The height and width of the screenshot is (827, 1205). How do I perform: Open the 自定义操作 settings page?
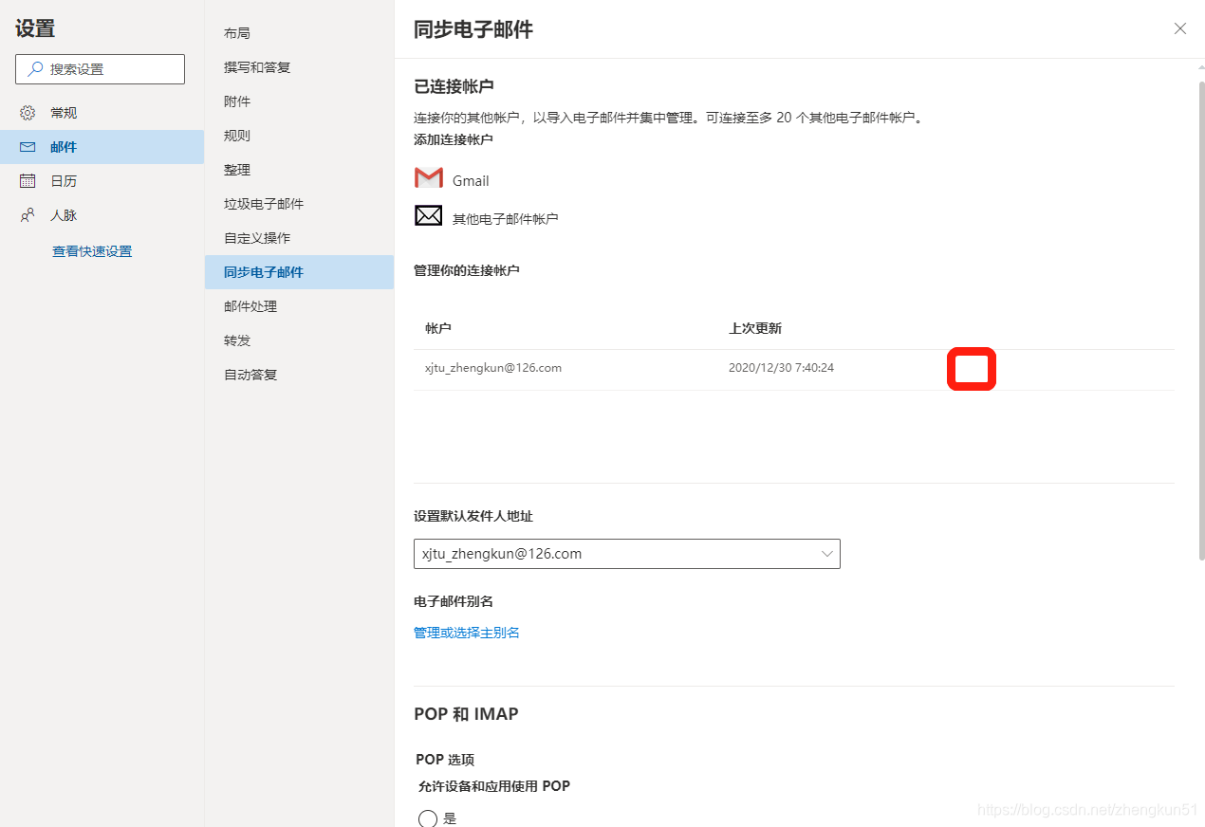(x=299, y=238)
